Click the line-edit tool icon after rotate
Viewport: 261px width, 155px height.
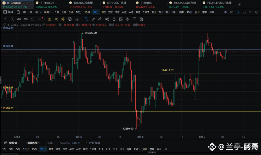[77, 19]
